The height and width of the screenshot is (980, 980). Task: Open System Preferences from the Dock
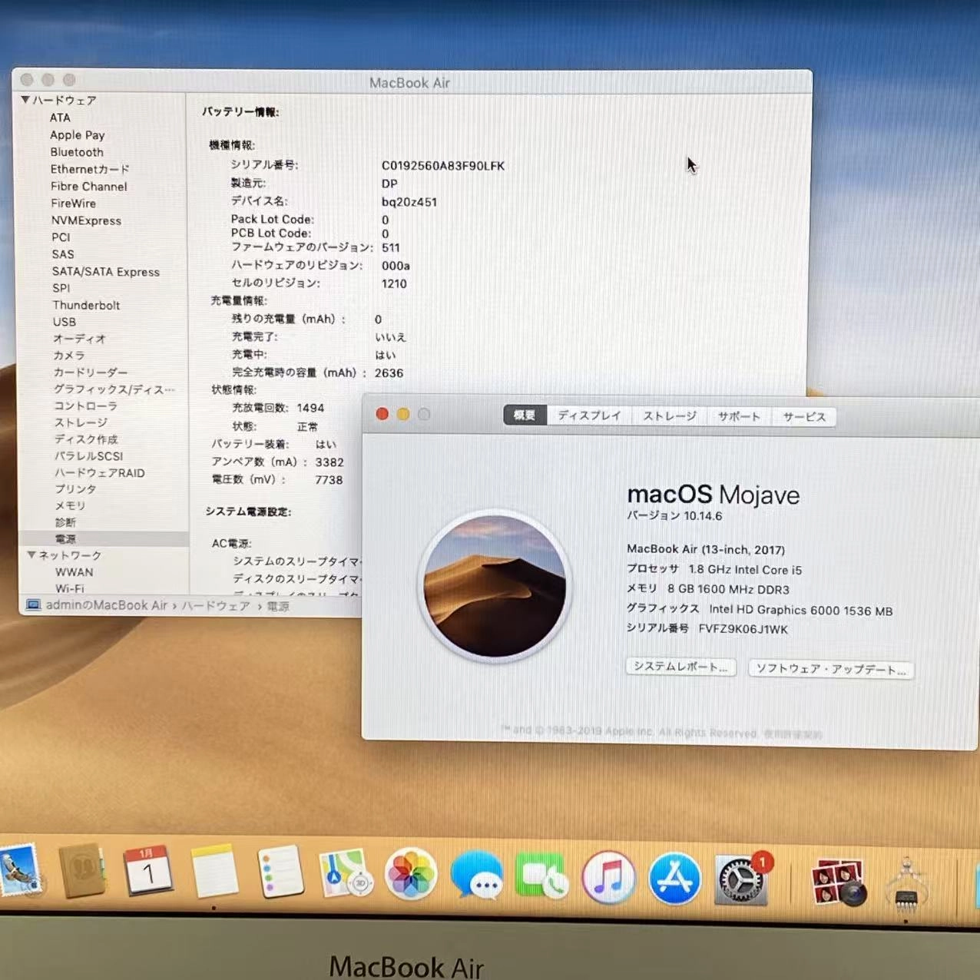click(741, 879)
